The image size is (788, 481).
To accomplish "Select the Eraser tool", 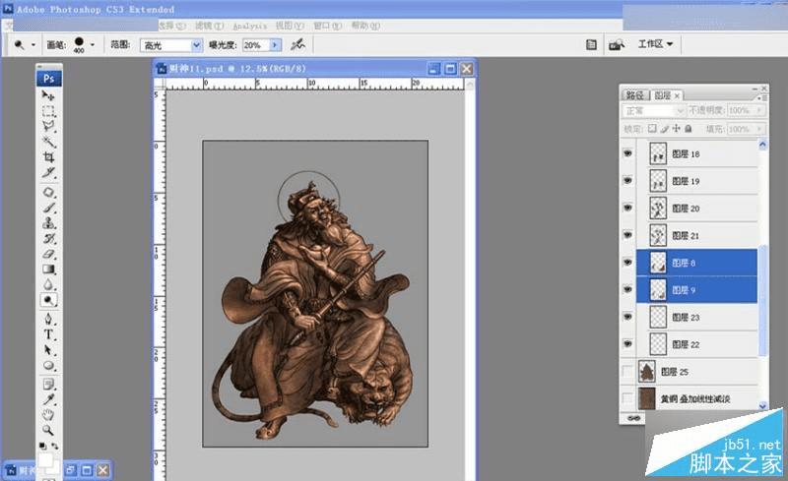I will (x=48, y=253).
